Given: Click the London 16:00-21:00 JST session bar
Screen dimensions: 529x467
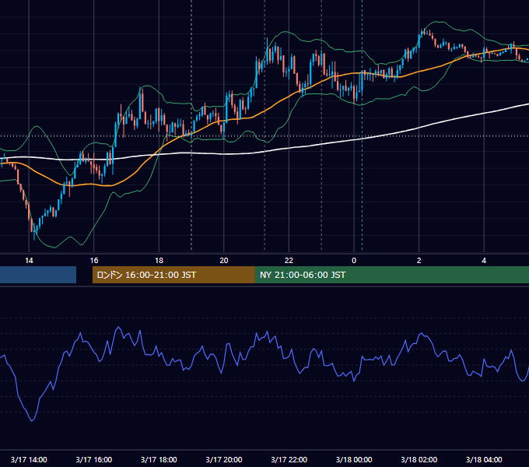Looking at the screenshot, I should coord(173,275).
